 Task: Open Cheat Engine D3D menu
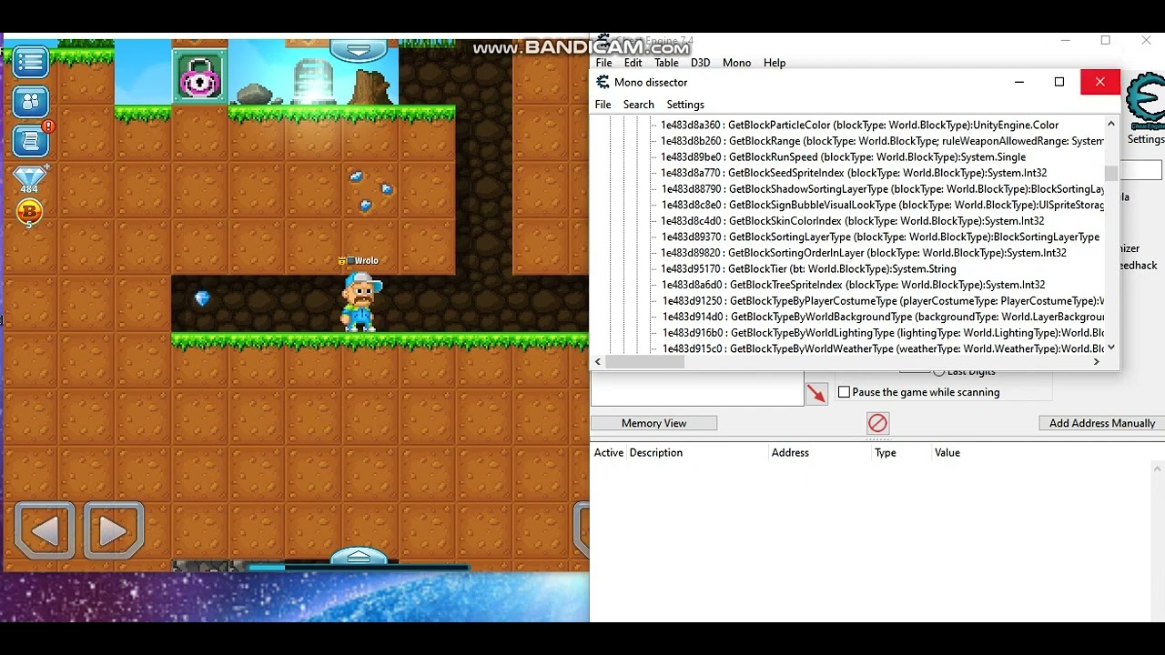[700, 63]
